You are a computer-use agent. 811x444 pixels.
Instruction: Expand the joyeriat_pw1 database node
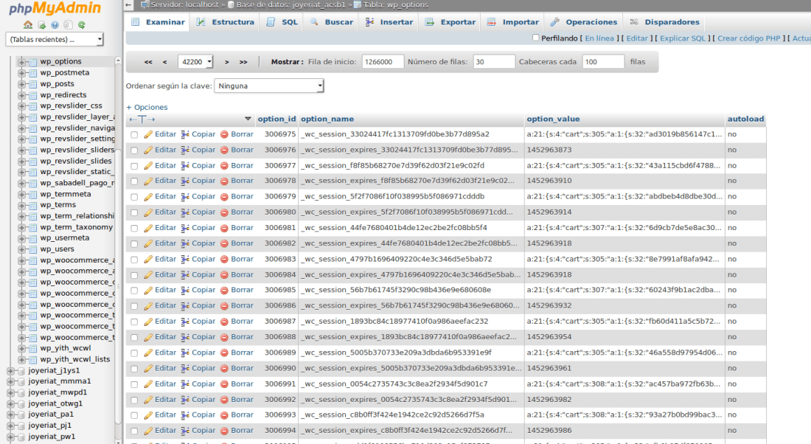(x=10, y=437)
